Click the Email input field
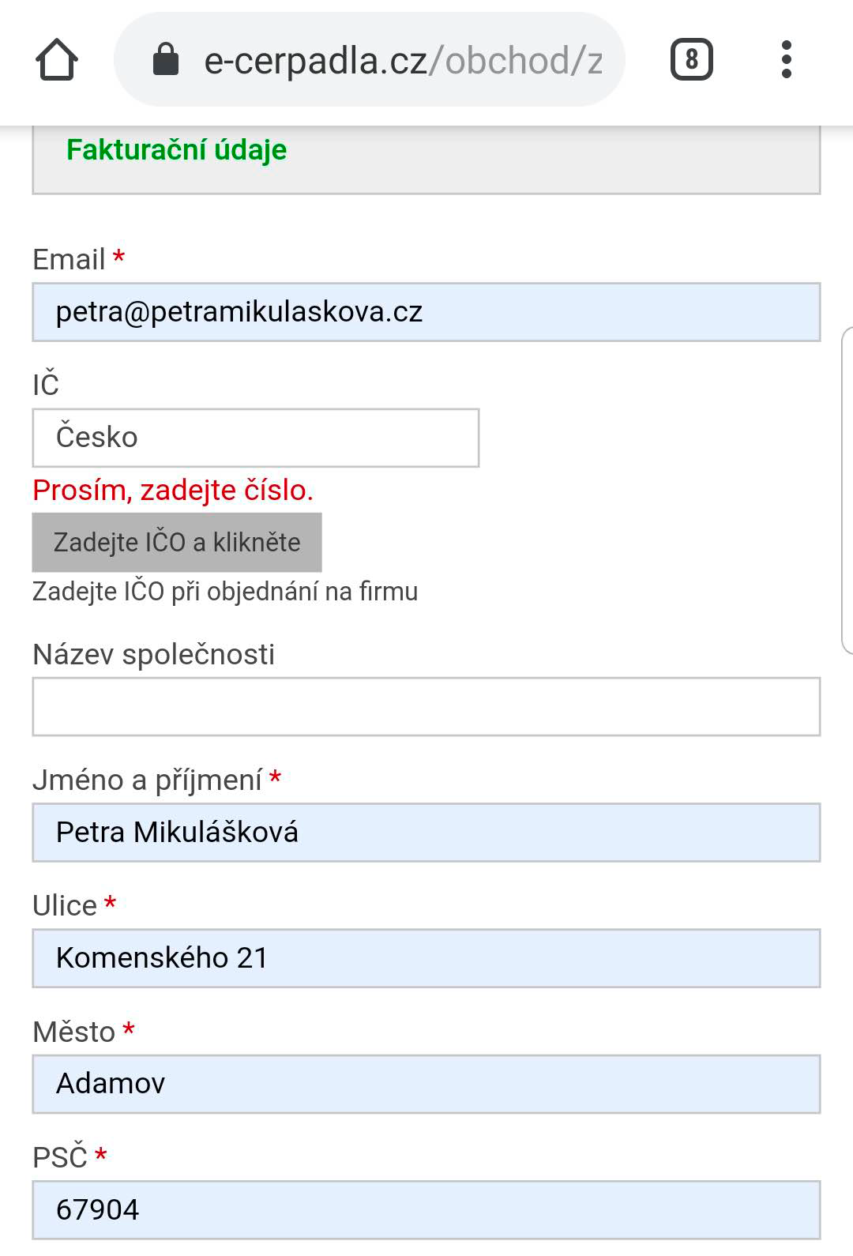The image size is (853, 1256). (x=426, y=312)
